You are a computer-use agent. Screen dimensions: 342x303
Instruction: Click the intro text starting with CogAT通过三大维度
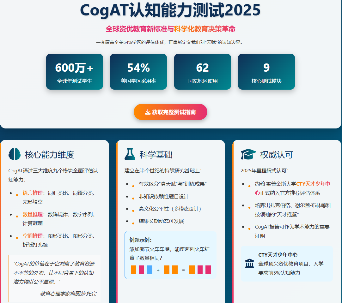point(53,175)
